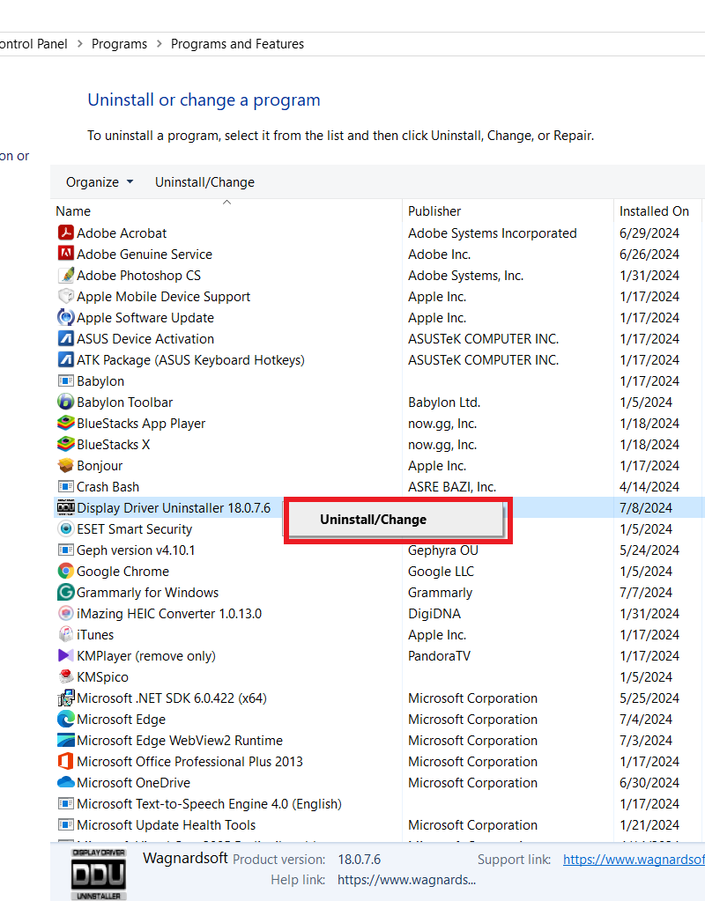Go to Control Panel in the breadcrumb

(33, 44)
